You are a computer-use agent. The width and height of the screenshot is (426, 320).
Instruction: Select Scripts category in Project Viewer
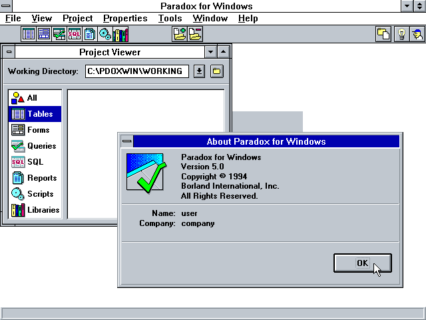pos(35,194)
